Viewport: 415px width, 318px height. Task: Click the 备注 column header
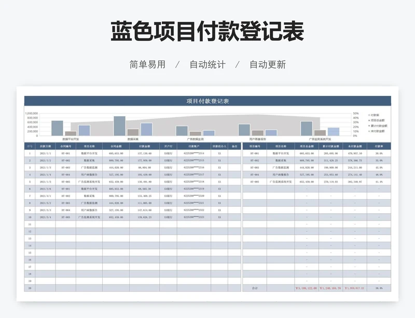pyautogui.click(x=234, y=146)
